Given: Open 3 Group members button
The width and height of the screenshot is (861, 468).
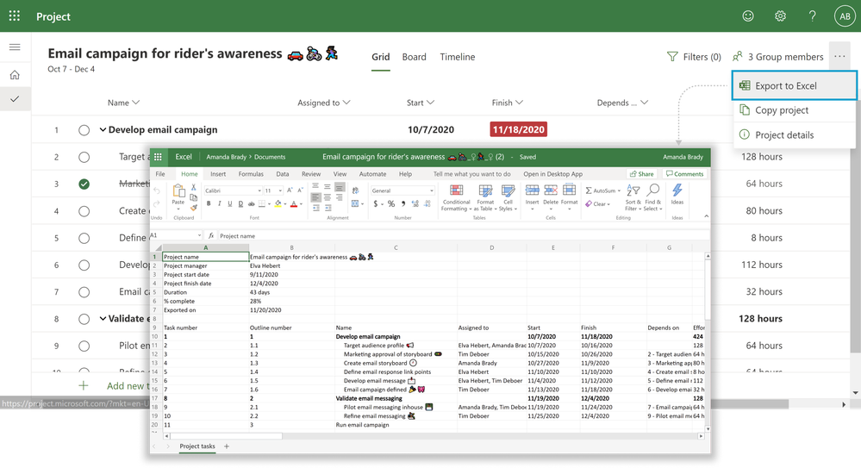Looking at the screenshot, I should click(778, 57).
